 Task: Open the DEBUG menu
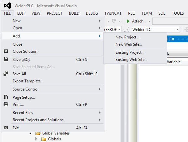(x=92, y=13)
